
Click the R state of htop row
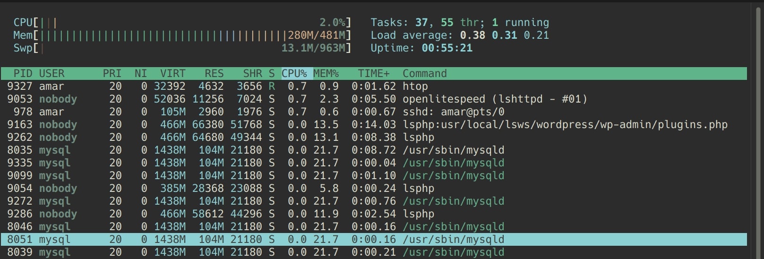272,86
